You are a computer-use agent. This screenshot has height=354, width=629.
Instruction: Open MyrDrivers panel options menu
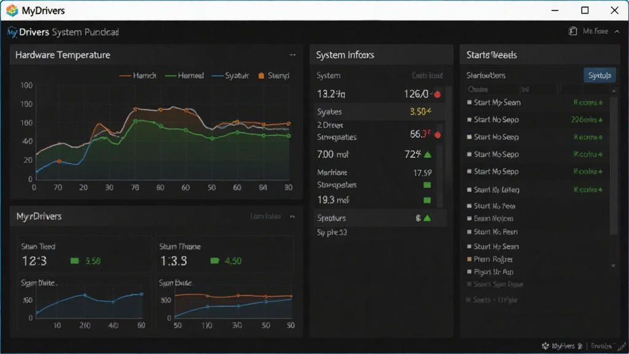coord(292,216)
